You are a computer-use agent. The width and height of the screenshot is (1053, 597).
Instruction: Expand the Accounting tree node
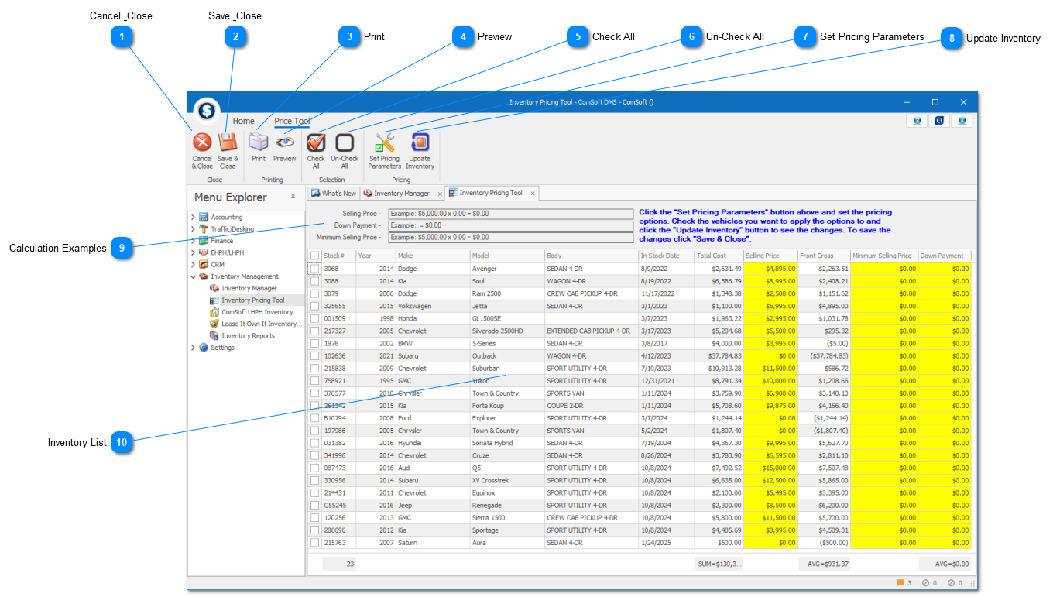(193, 217)
